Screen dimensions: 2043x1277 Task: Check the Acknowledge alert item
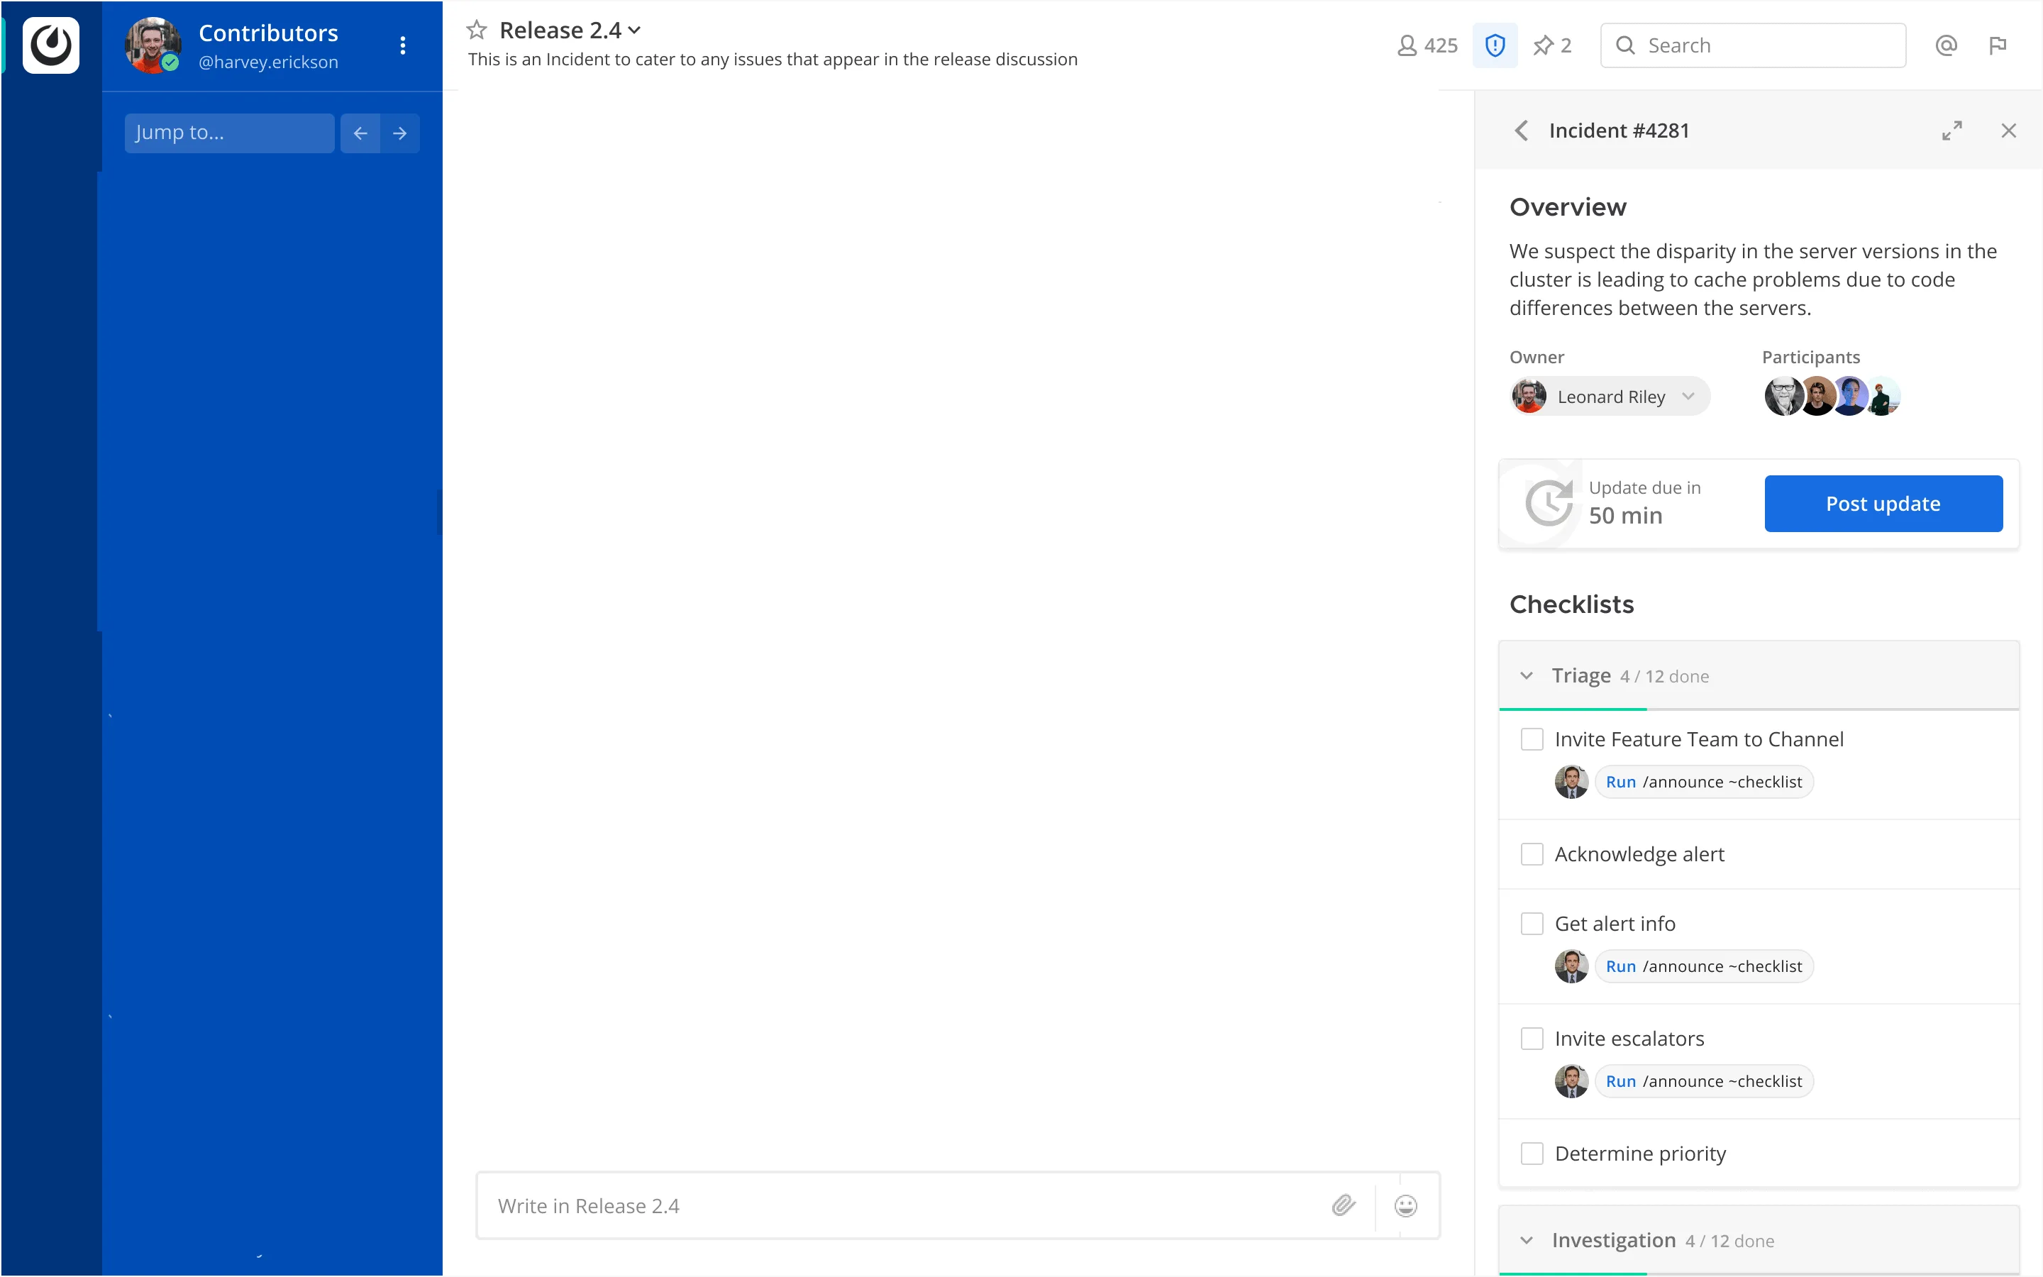coord(1532,855)
